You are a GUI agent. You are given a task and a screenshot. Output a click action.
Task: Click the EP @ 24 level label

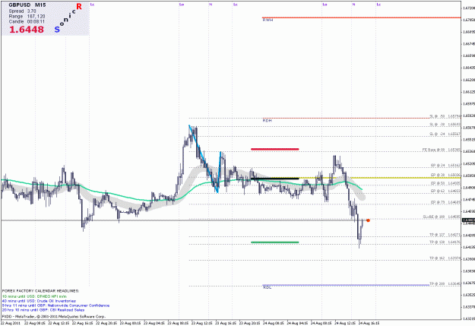coord(445,165)
